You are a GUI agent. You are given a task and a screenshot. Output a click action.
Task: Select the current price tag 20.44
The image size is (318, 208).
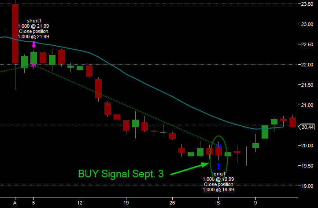click(x=307, y=127)
